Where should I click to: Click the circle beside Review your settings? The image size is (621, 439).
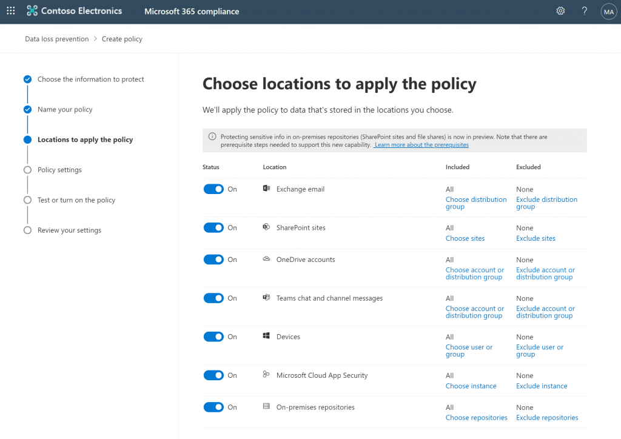(x=27, y=230)
